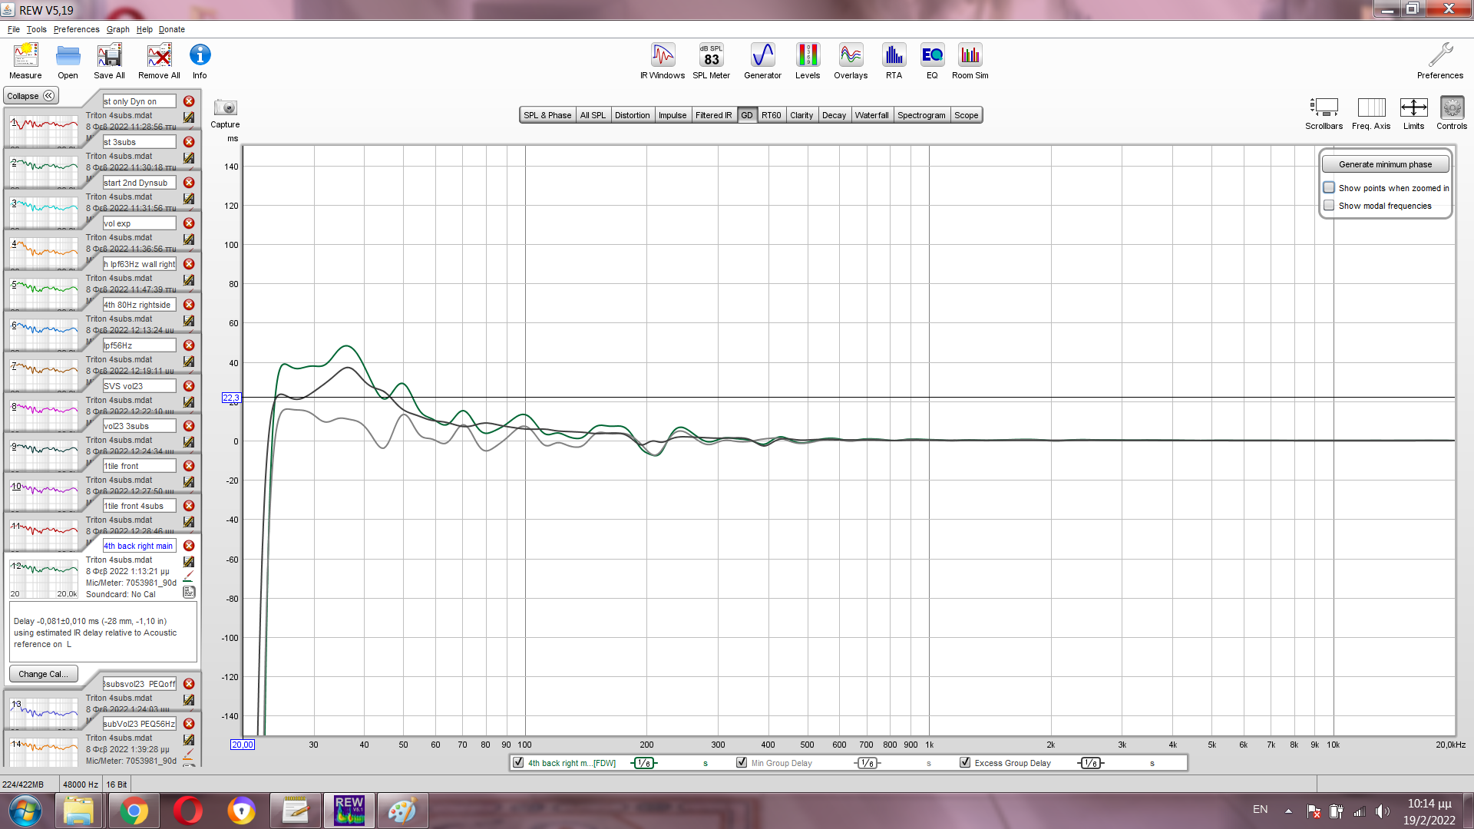
Task: Open smoothing selector for Min Group Delay
Action: [868, 763]
